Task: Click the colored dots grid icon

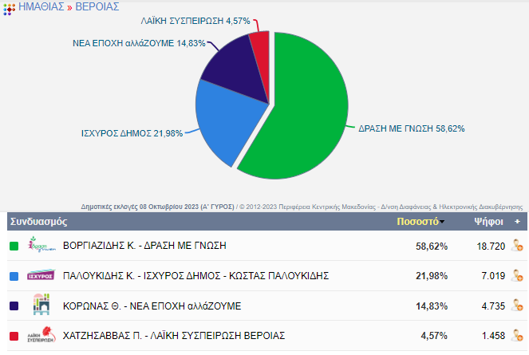Action: tap(9, 7)
